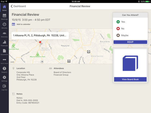Tap the map Legal link
This screenshot has height=113, width=151.
point(12,62)
